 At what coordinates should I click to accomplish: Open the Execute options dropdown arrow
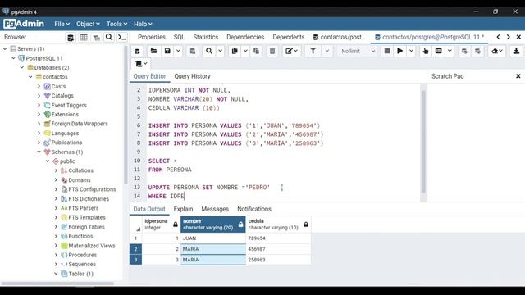[x=411, y=51]
